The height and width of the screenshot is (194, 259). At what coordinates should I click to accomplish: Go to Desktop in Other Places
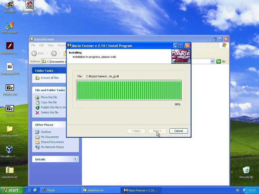click(46, 132)
